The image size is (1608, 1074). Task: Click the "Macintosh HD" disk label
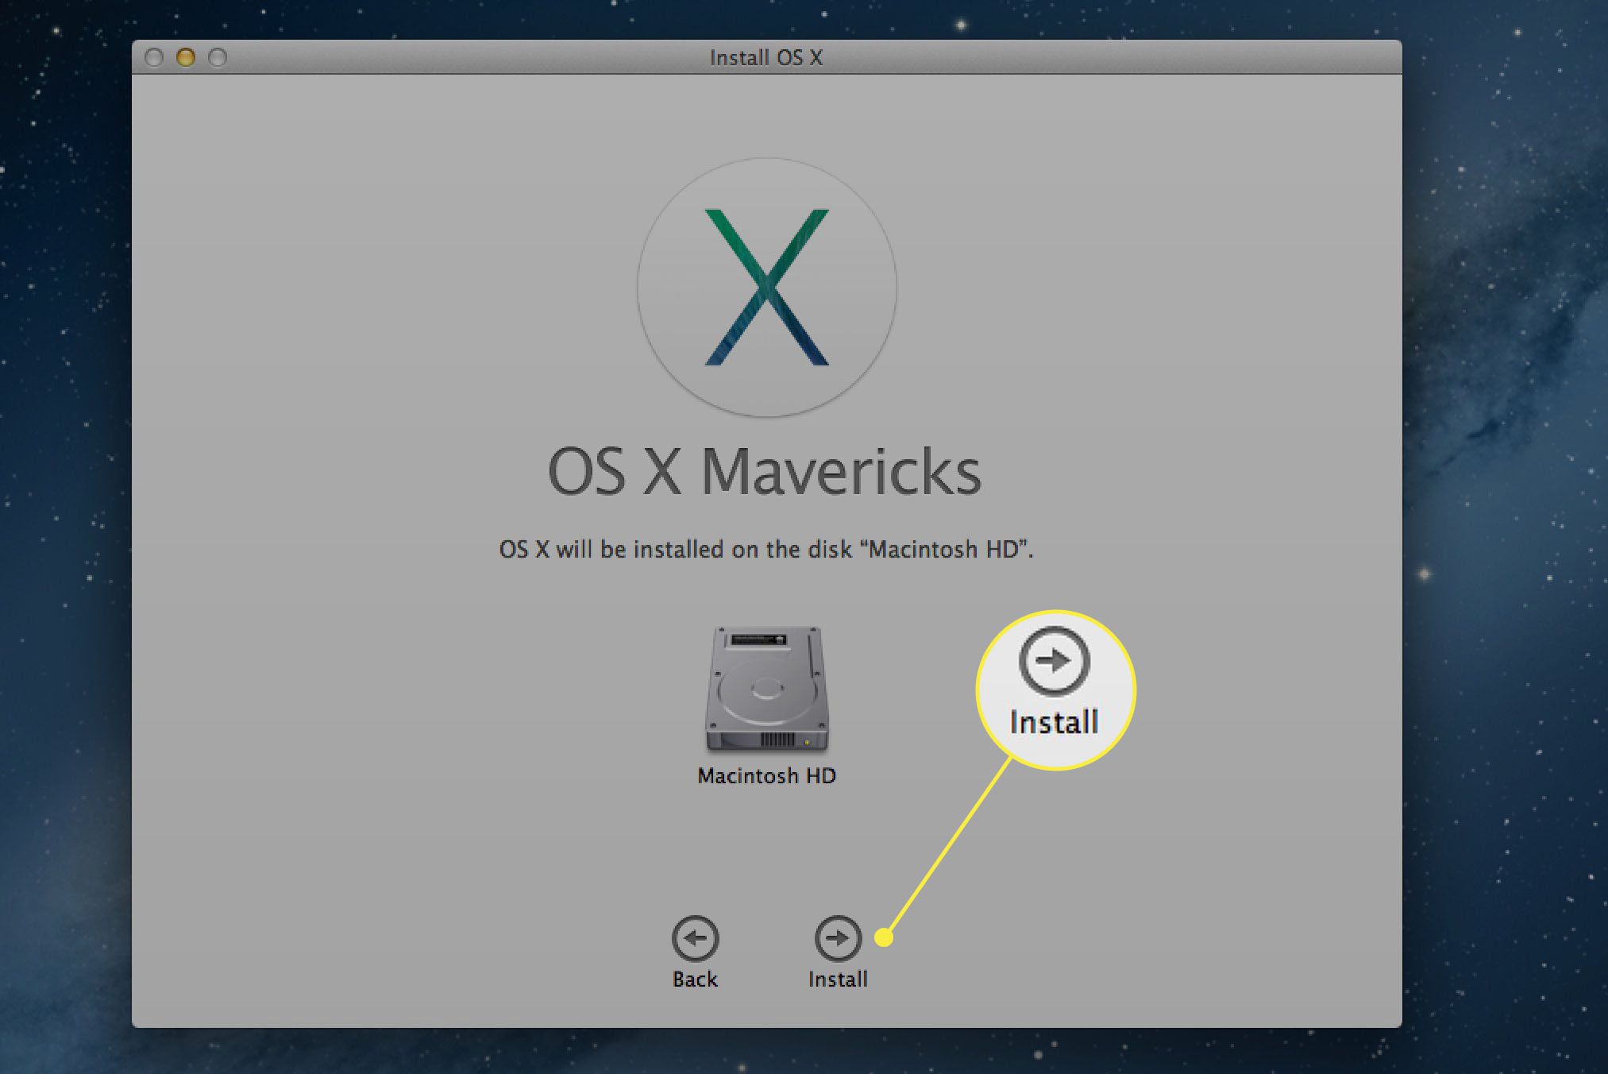766,775
